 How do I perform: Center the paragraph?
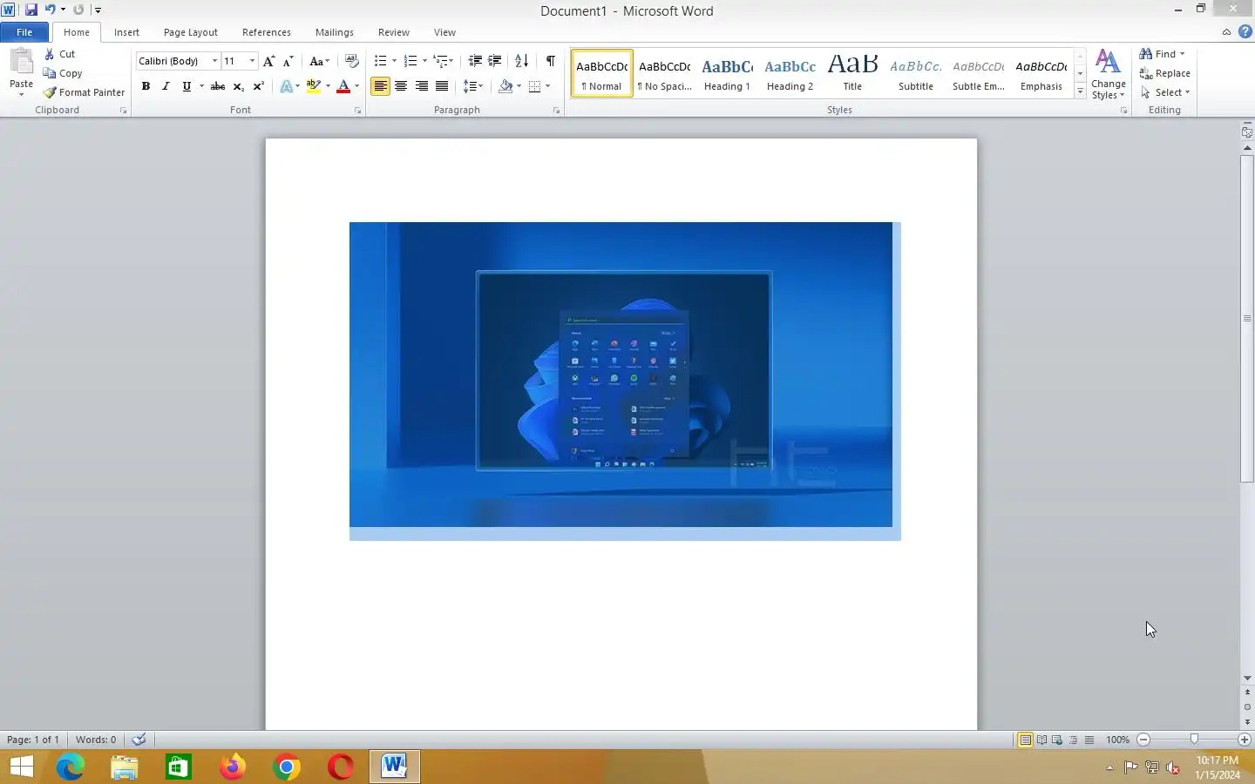(x=401, y=86)
